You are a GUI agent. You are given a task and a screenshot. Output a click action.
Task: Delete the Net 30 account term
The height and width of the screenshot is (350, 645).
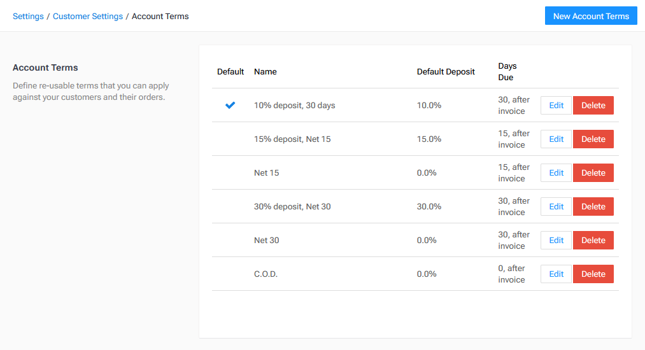(593, 241)
